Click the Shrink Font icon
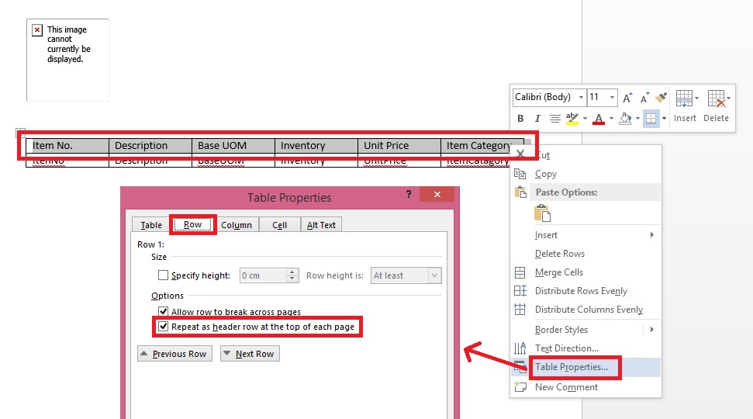753x419 pixels. coord(644,98)
